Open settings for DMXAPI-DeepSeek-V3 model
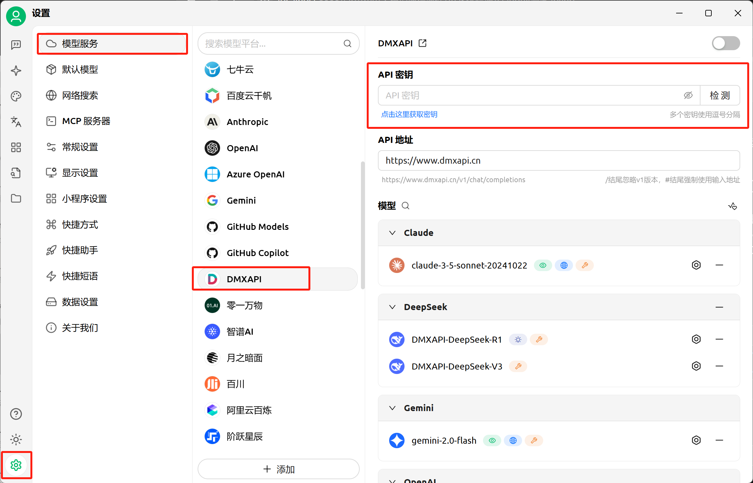The height and width of the screenshot is (483, 753). (x=696, y=366)
